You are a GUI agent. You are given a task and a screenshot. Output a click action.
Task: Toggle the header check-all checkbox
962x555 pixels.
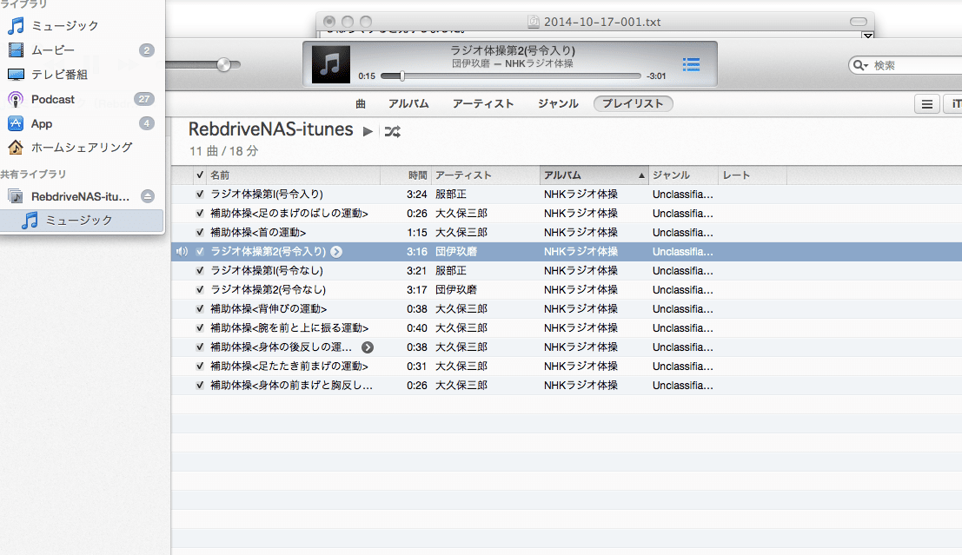click(x=199, y=175)
